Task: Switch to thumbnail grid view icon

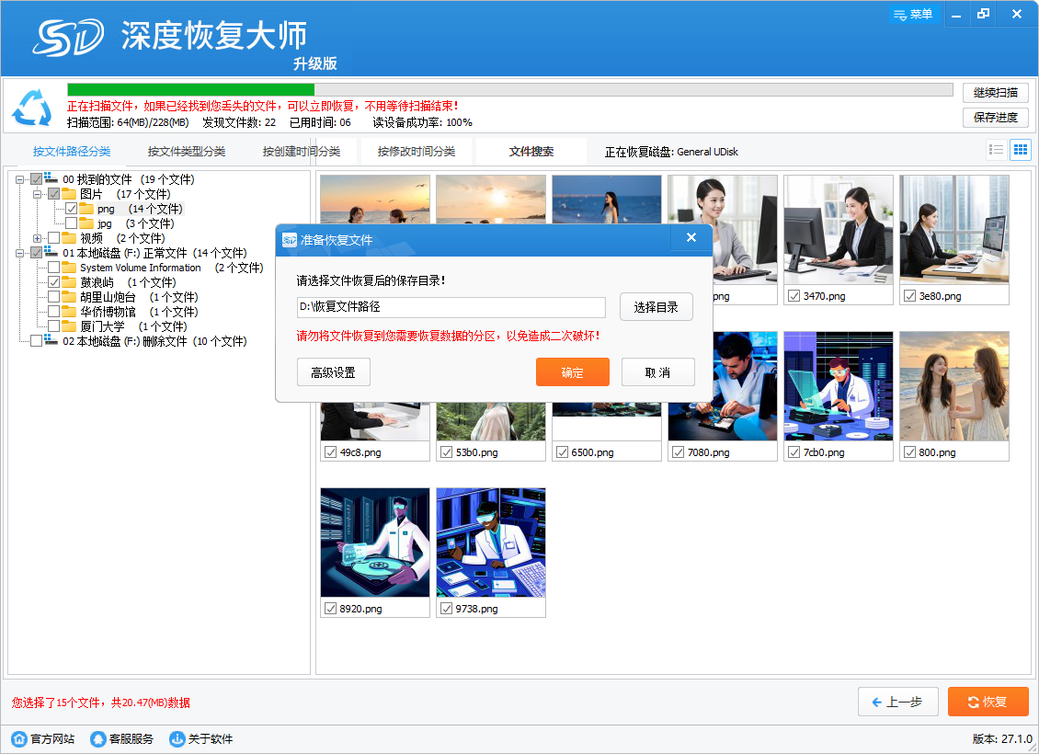Action: 1020,150
